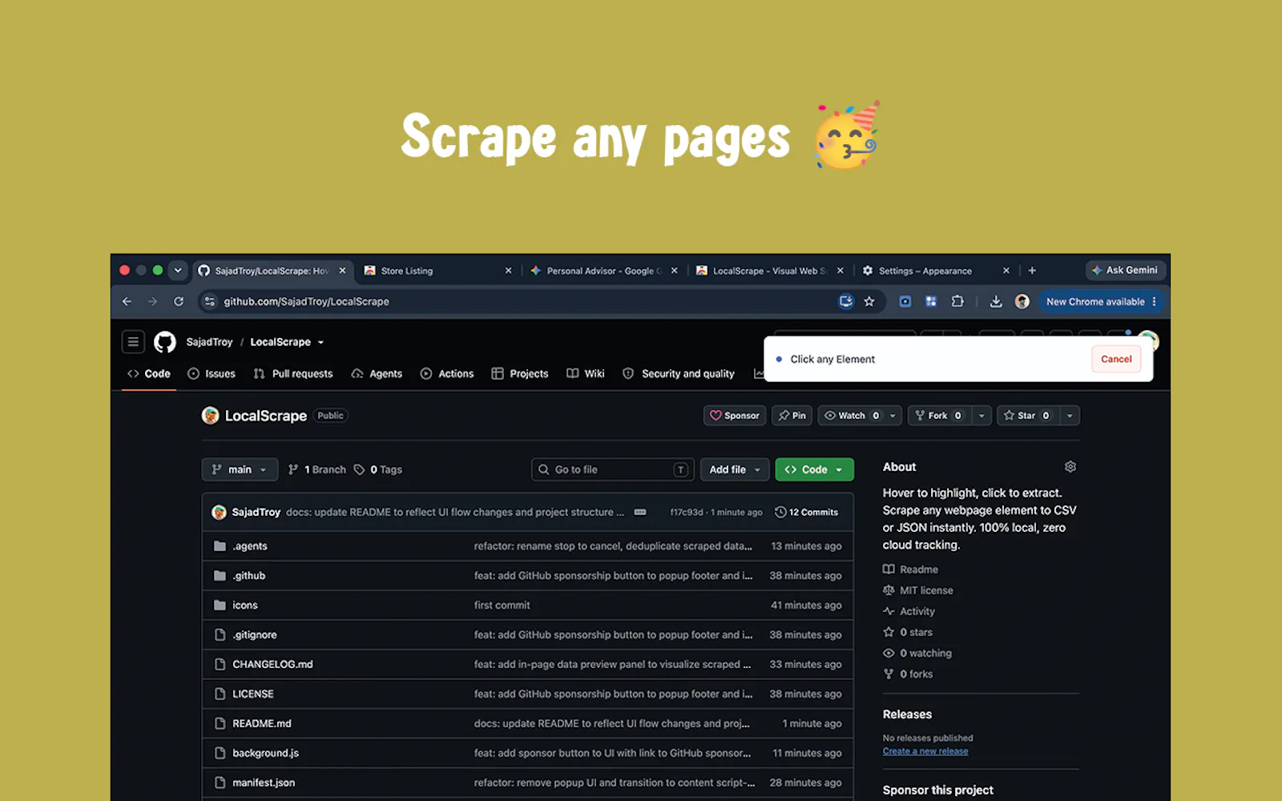This screenshot has width=1282, height=801.
Task: Close the Store Listing tab
Action: (x=508, y=271)
